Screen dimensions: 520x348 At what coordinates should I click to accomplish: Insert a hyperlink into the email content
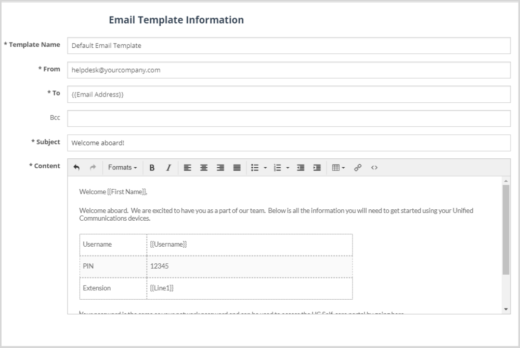pos(358,167)
